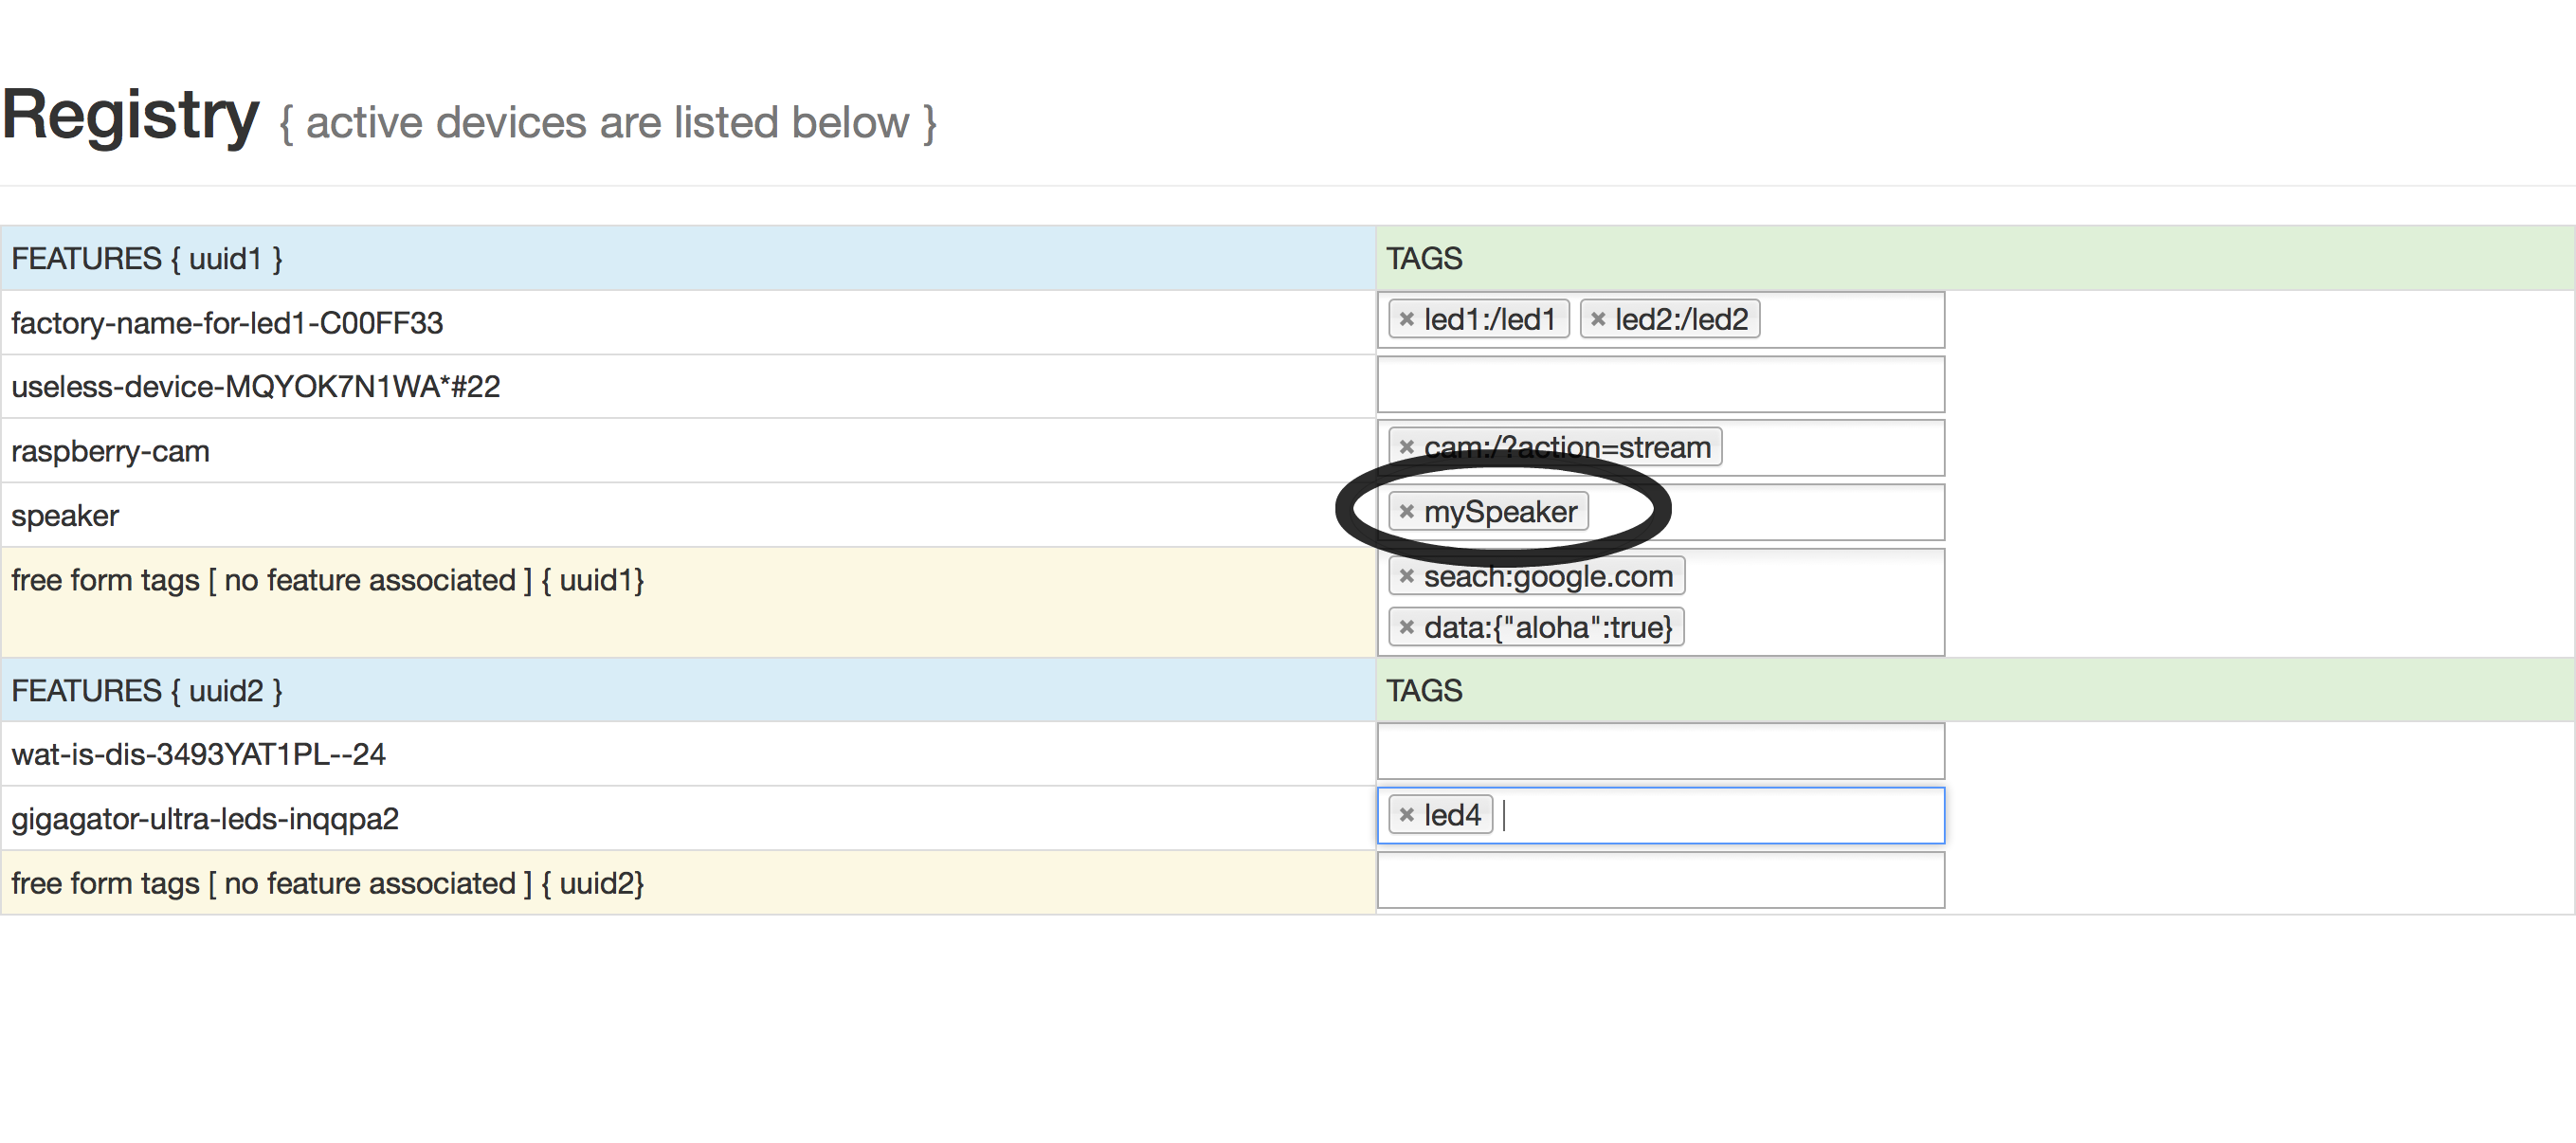Image resolution: width=2576 pixels, height=1143 pixels.
Task: Click the Registry page heading
Action: pyautogui.click(x=130, y=115)
